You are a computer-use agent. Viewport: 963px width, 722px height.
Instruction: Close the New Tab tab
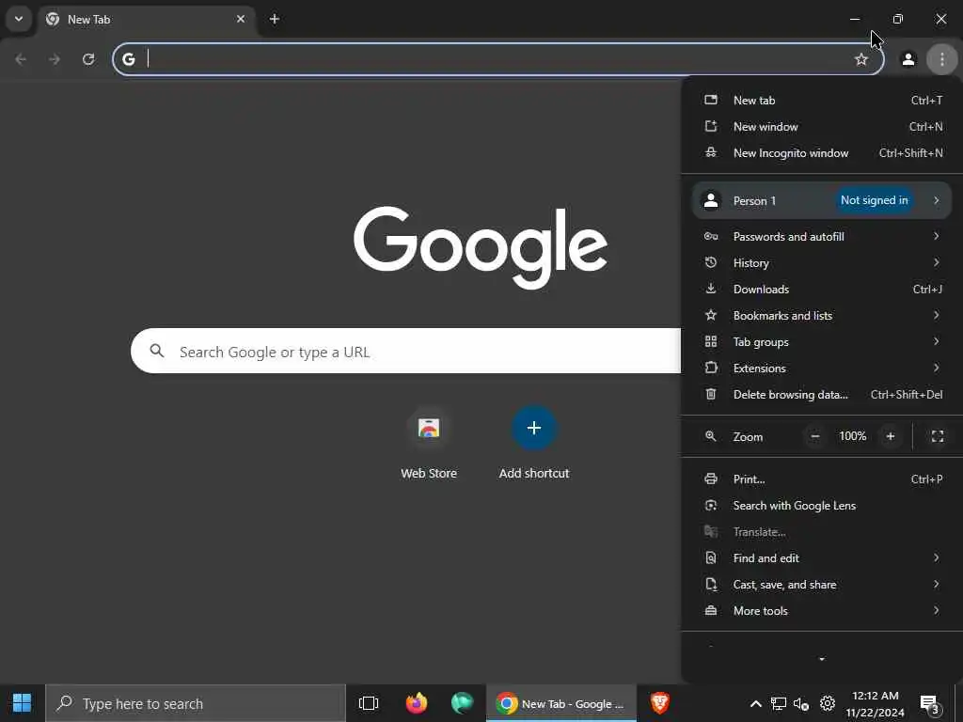[241, 19]
